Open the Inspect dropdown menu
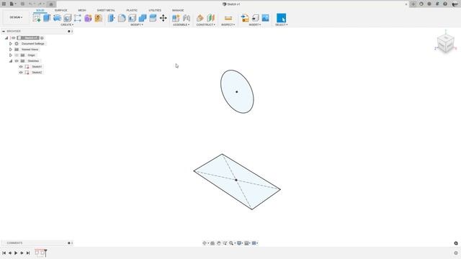The image size is (461, 259). pos(228,24)
